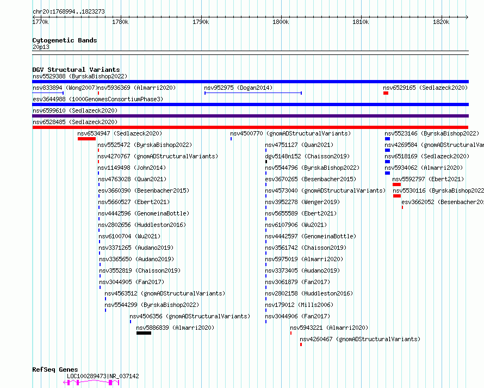This screenshot has height=388, width=484.
Task: Click nsv5886839 (Almarri2020) label
Action: pyautogui.click(x=175, y=328)
